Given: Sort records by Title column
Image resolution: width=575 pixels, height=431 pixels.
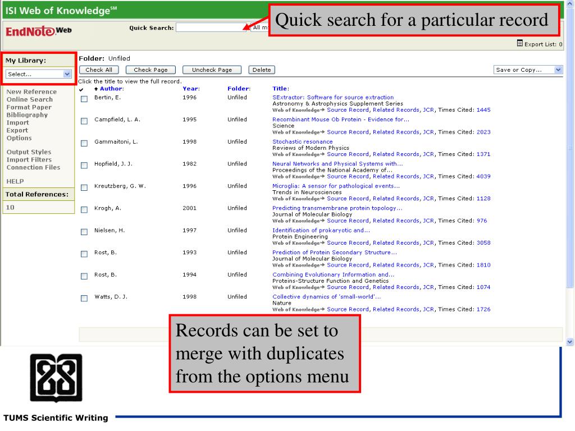Looking at the screenshot, I should (281, 89).
